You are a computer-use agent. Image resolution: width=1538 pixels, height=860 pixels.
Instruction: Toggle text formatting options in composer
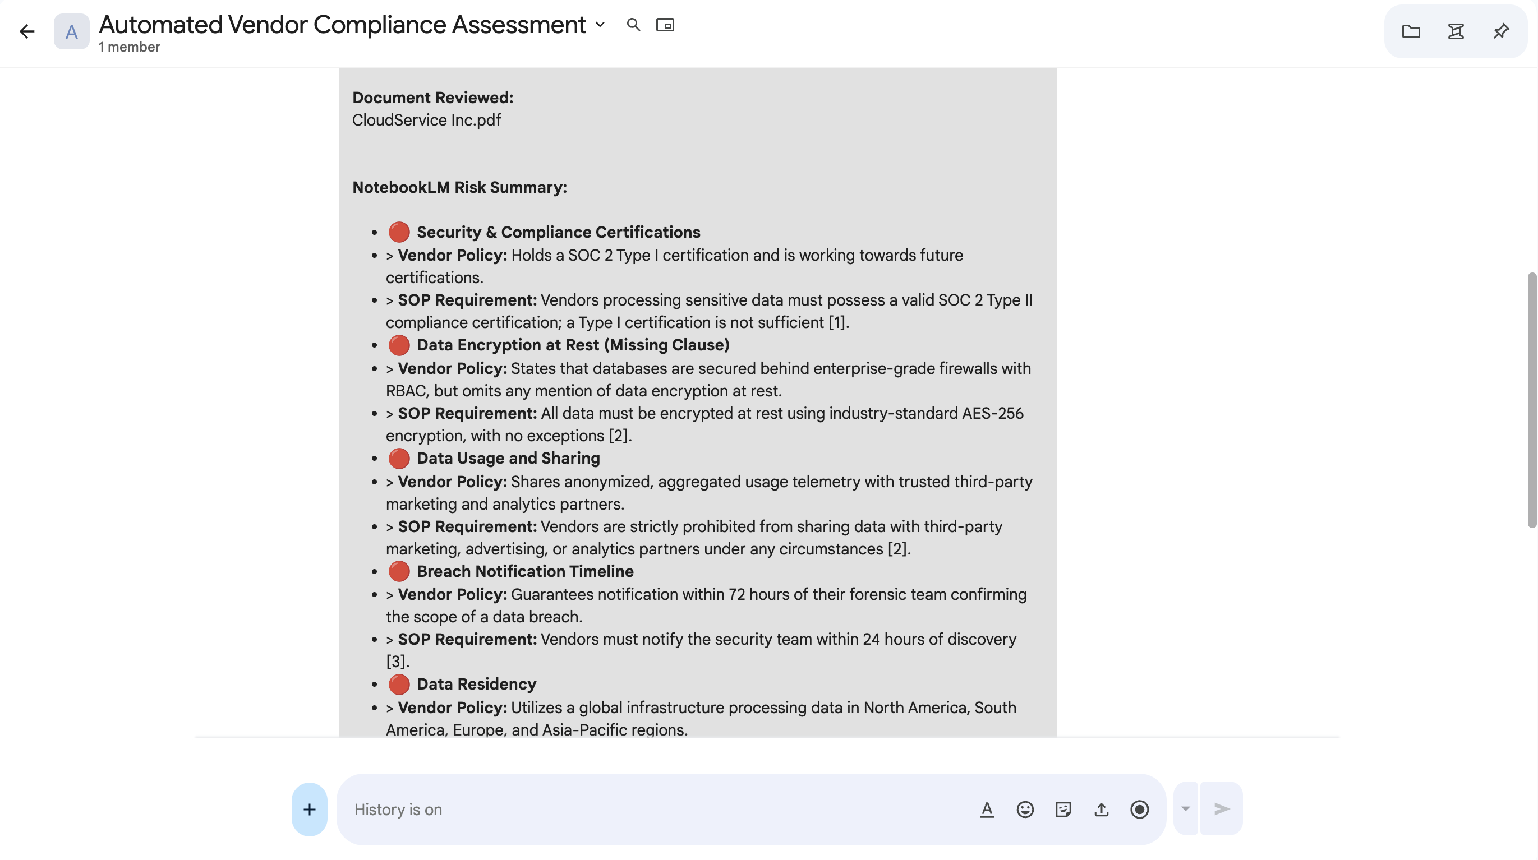coord(987,810)
